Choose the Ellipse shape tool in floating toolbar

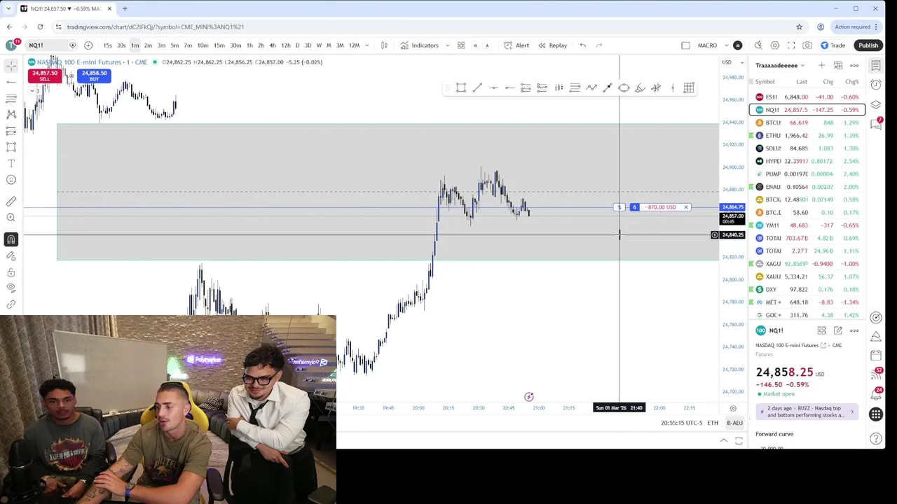pos(624,87)
